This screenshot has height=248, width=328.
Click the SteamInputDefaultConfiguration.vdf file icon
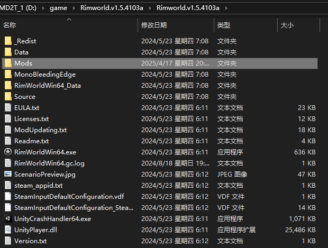[x=8, y=196]
